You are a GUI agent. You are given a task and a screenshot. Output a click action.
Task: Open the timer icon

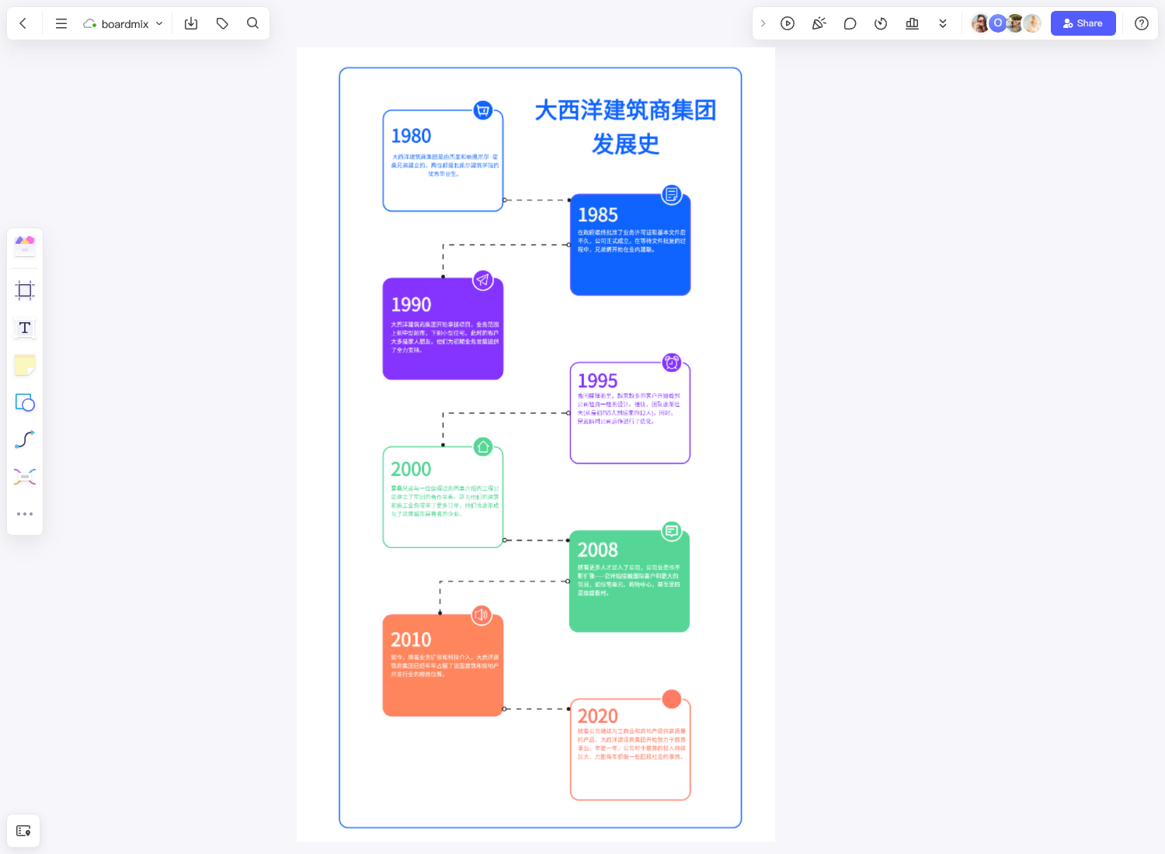(881, 23)
